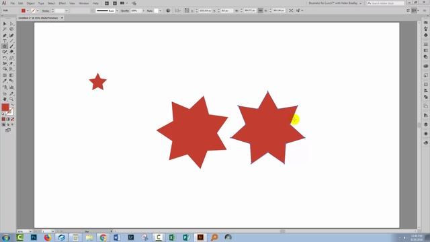Select the Eyedropper tool
430x242 pixels.
click(5, 81)
